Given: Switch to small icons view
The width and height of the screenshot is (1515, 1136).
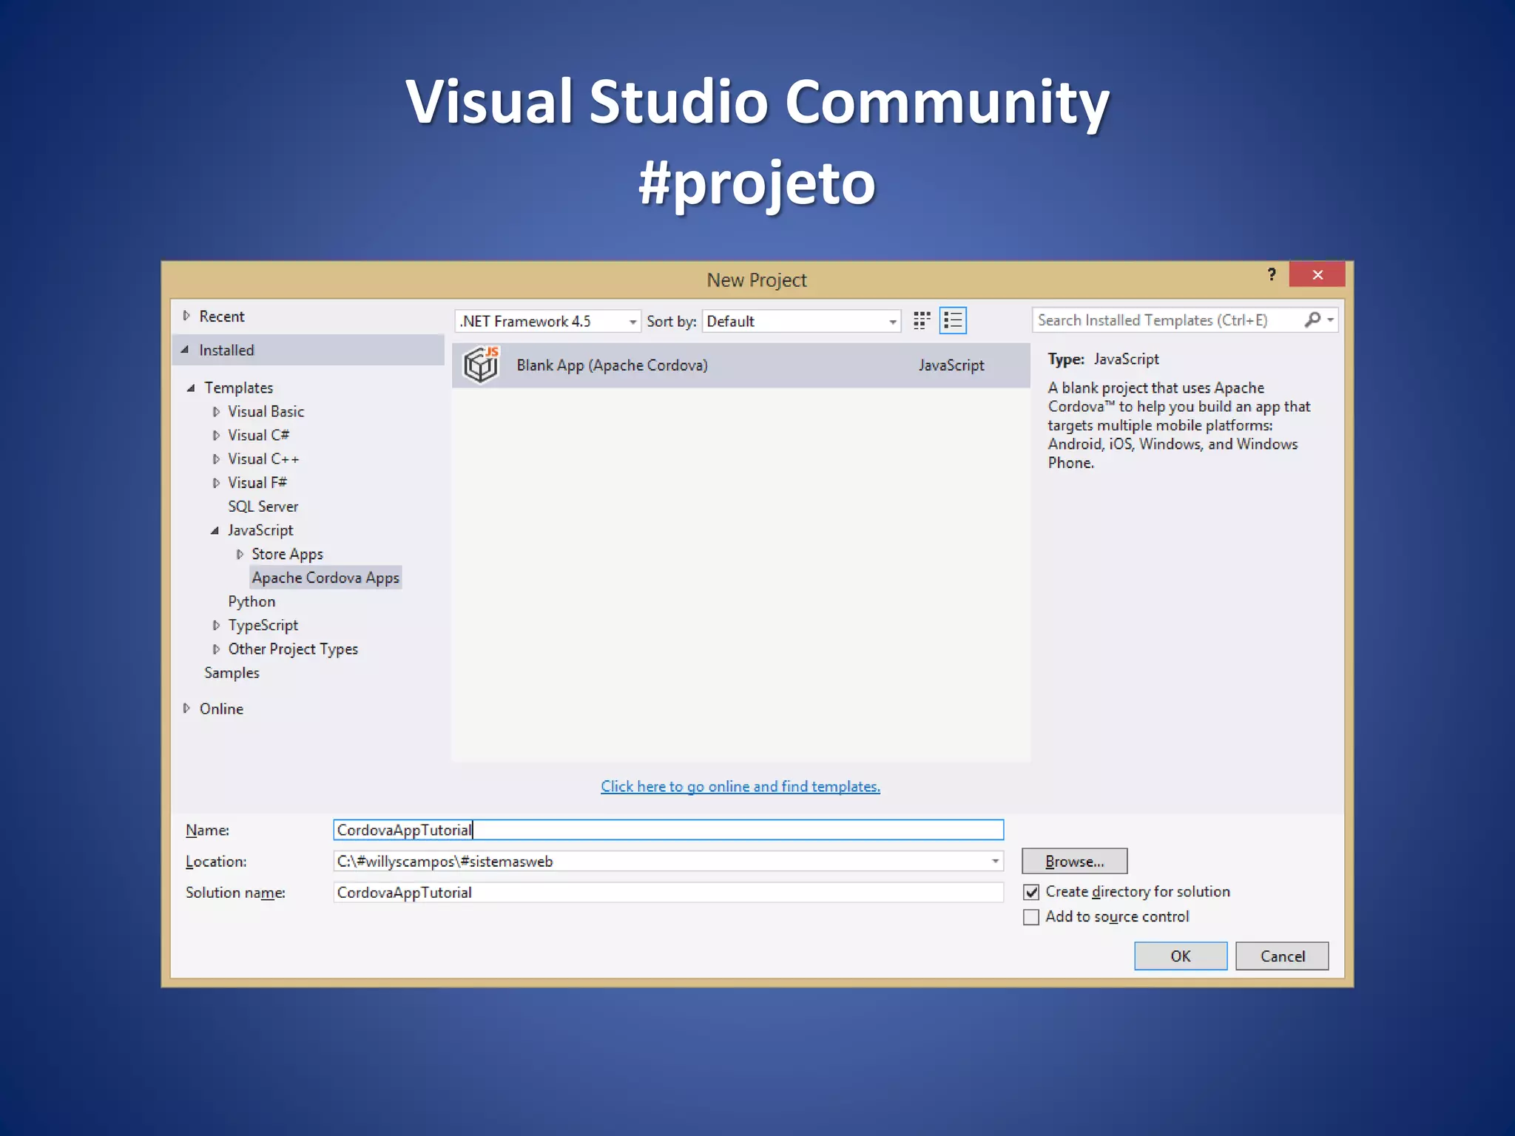Looking at the screenshot, I should click(x=921, y=320).
